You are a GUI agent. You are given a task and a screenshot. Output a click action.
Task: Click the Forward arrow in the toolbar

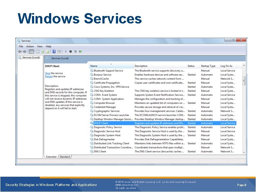point(25,52)
